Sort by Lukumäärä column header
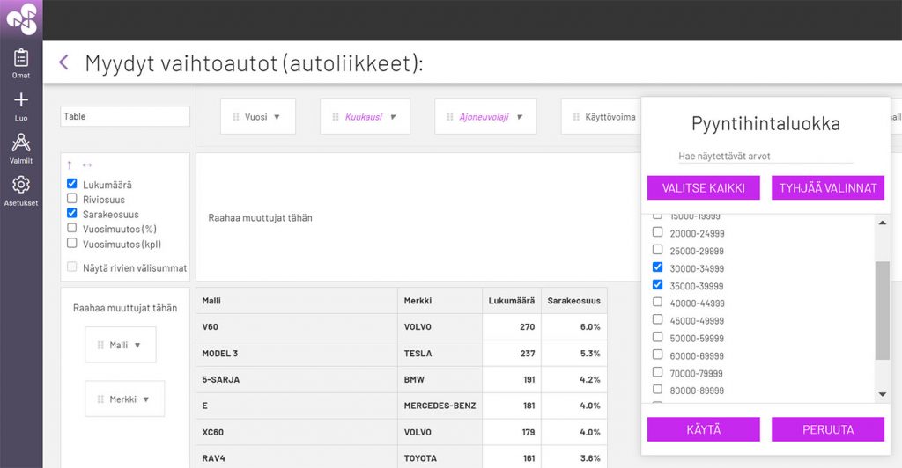This screenshot has height=468, width=902. [x=511, y=301]
